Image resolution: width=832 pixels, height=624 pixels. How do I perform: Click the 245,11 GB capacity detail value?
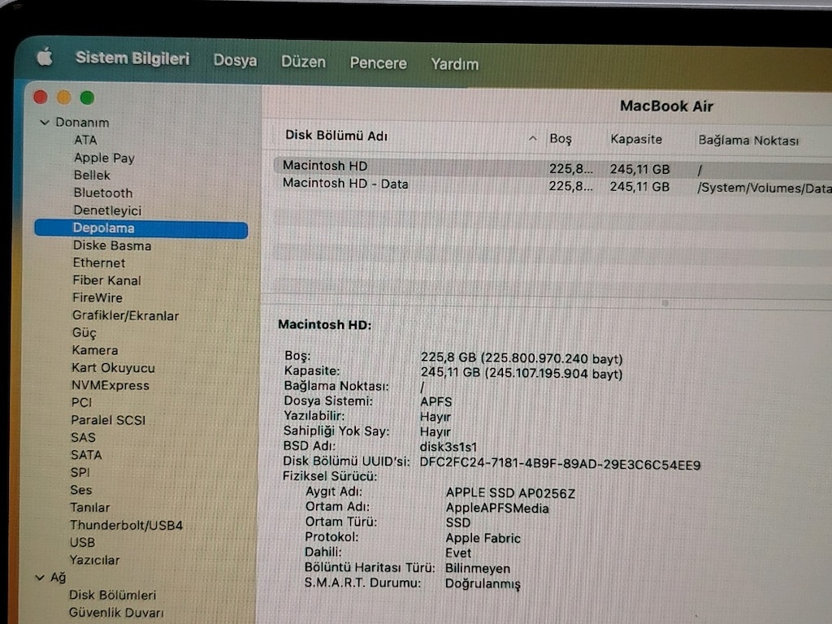(x=522, y=374)
